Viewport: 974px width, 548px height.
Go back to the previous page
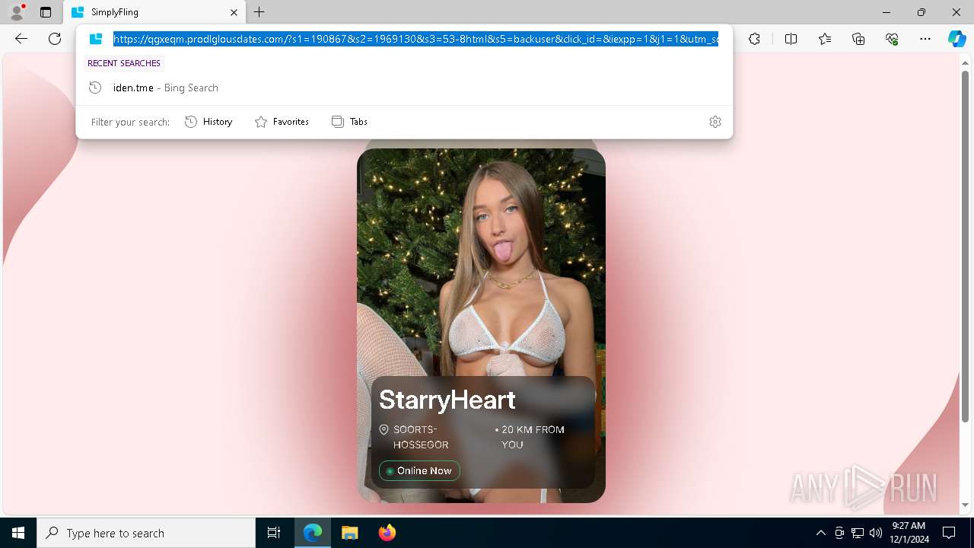(x=21, y=39)
